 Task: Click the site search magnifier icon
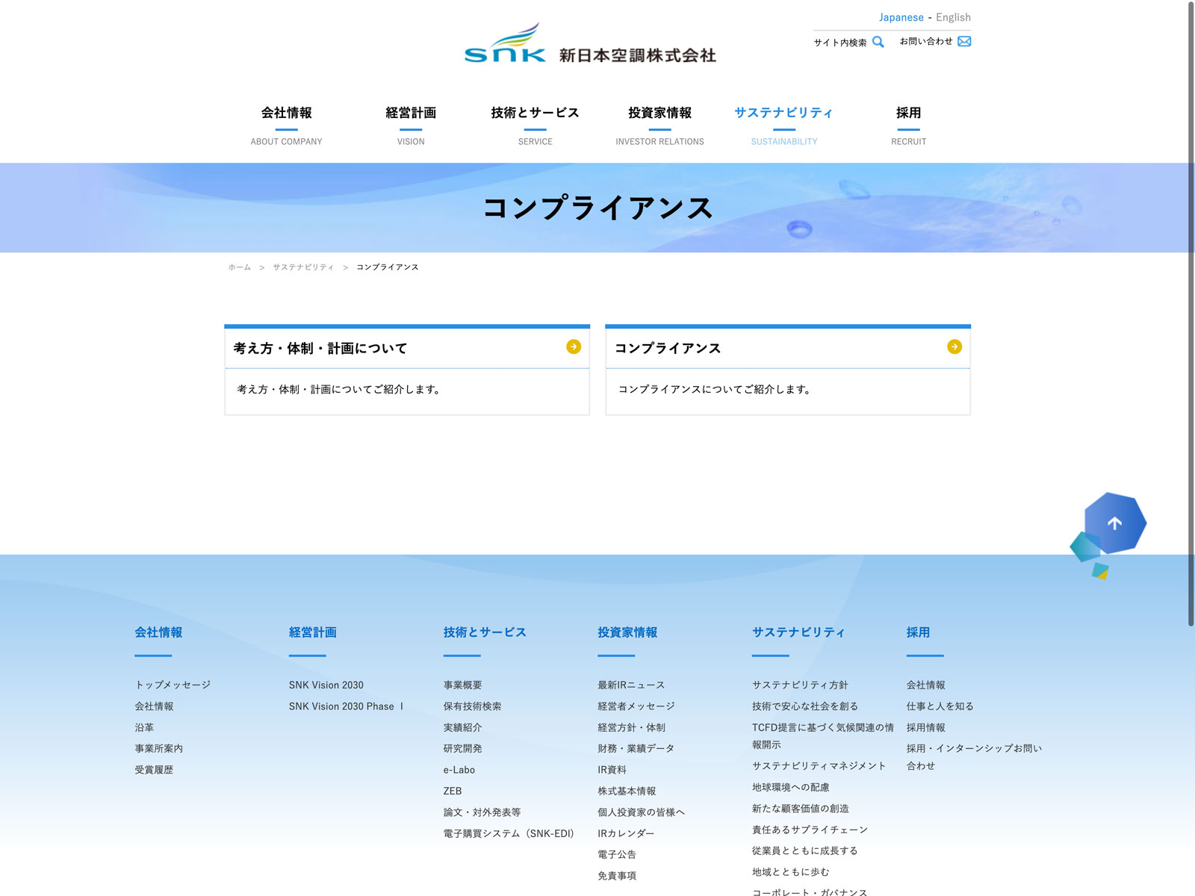(x=878, y=42)
